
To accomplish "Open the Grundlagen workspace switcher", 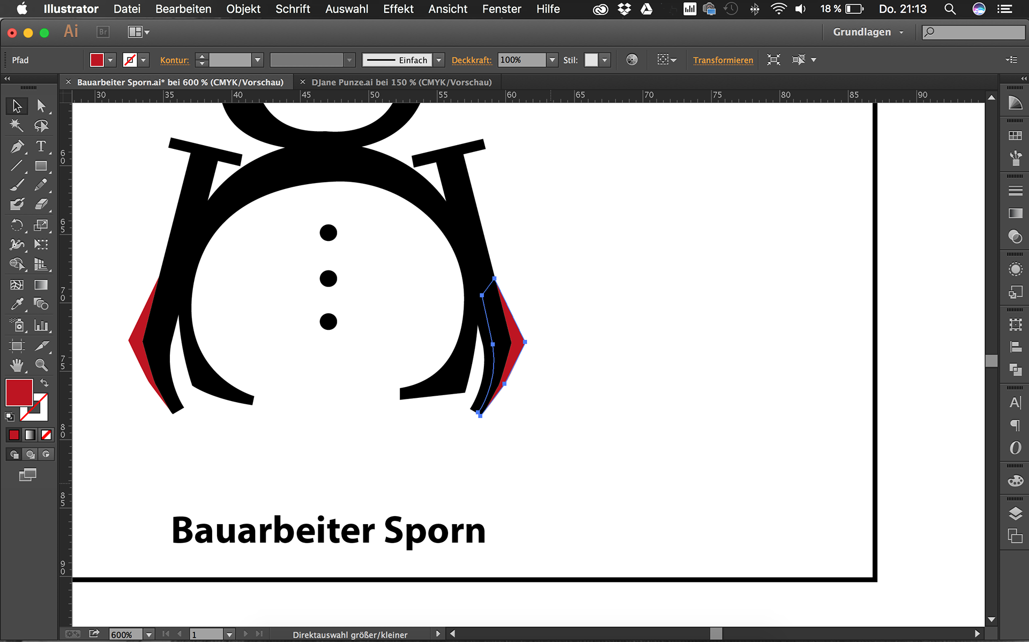I will pos(868,32).
